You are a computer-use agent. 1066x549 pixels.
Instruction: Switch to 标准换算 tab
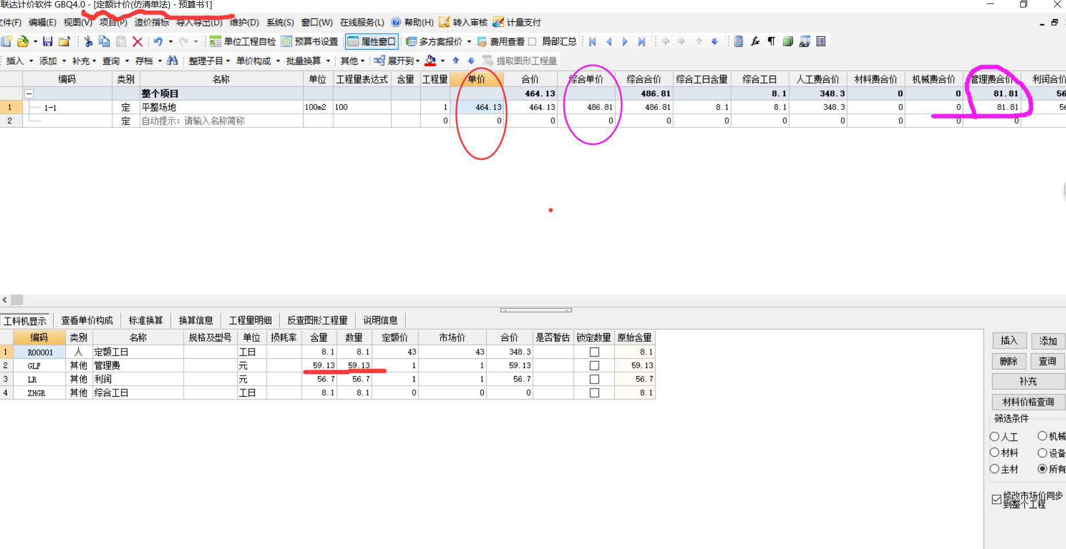tap(145, 320)
